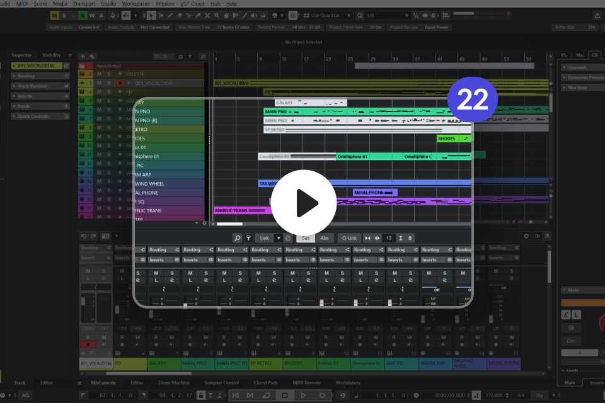Enable the Abs link mode
This screenshot has width=605, height=403.
click(x=325, y=238)
